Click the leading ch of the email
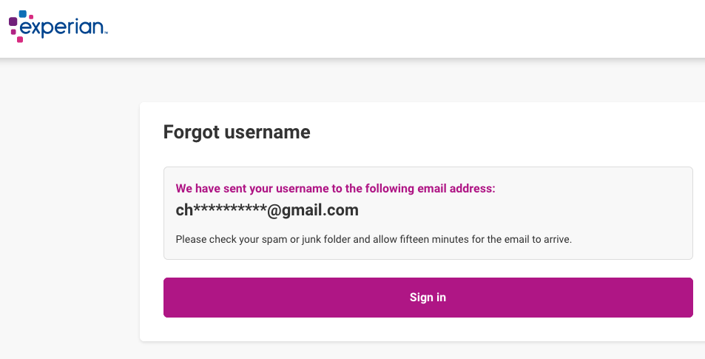 click(184, 210)
